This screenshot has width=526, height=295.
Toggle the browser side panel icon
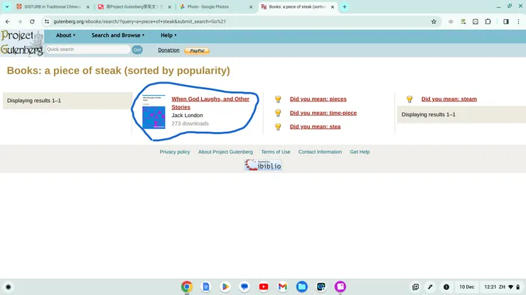[506, 21]
